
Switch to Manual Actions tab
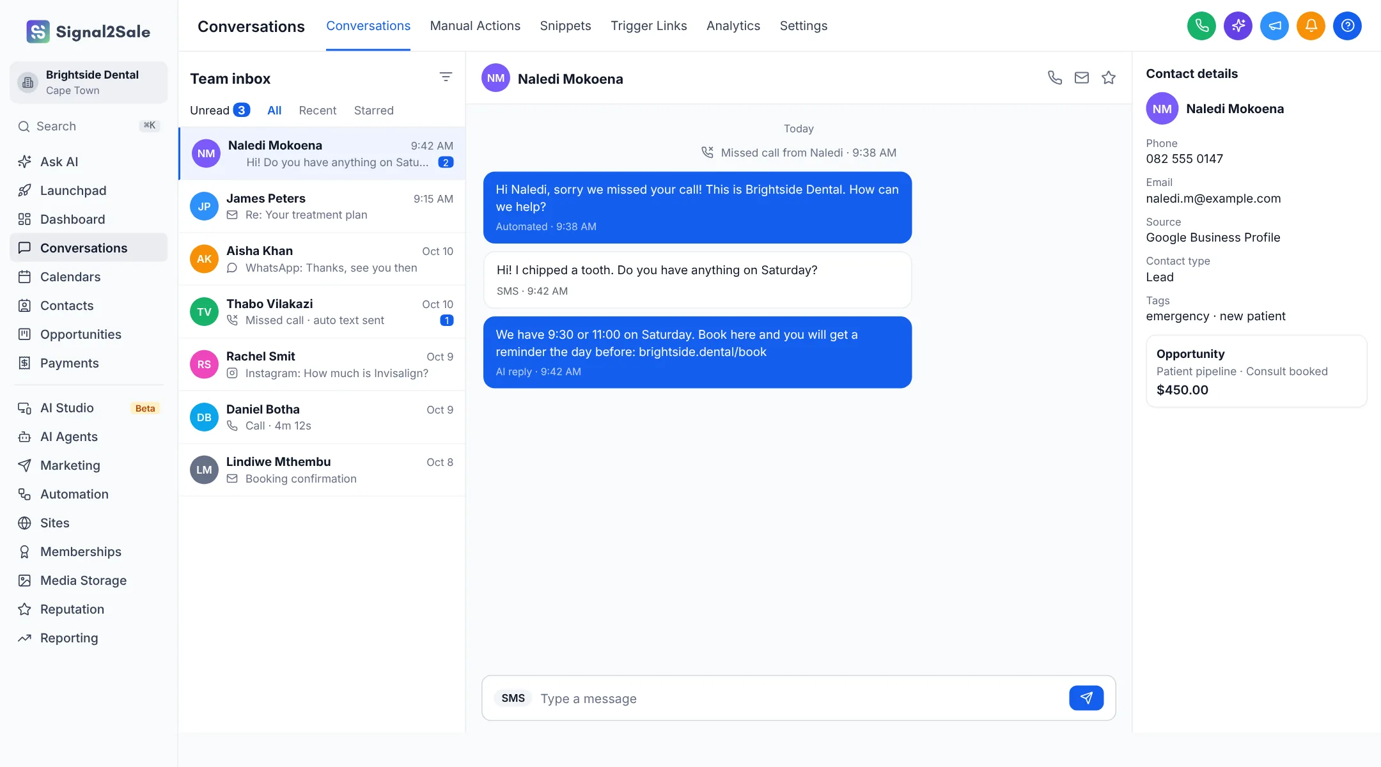pyautogui.click(x=475, y=26)
